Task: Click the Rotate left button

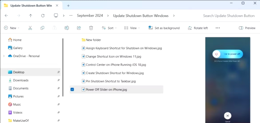Action: tap(198, 28)
